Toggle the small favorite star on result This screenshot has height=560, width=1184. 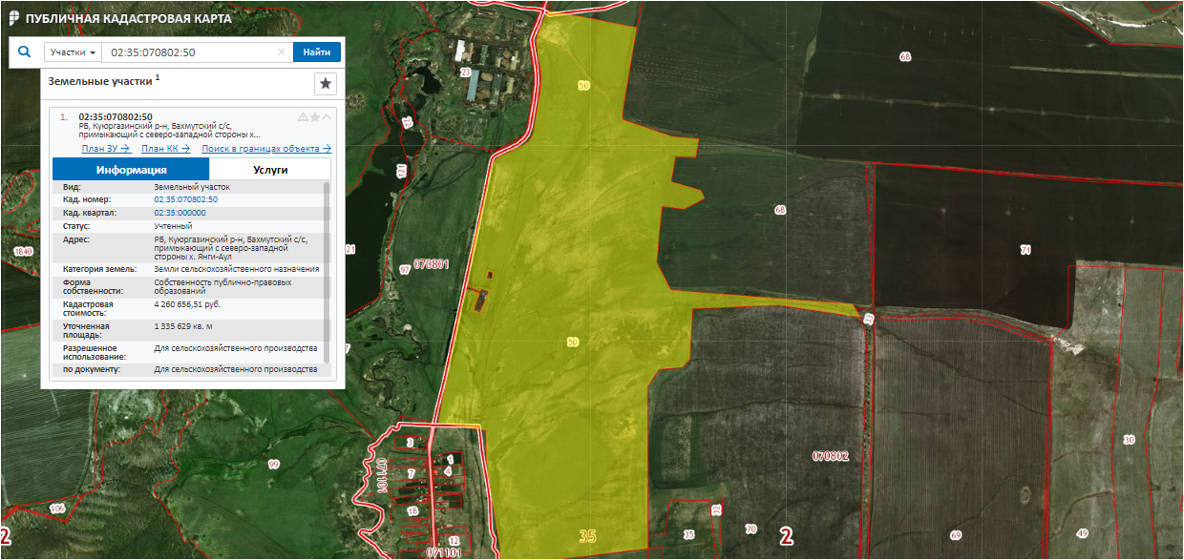(x=315, y=117)
